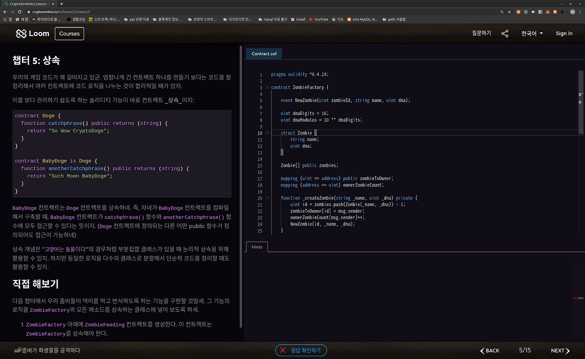Click the 직접 해보기 heading
585x359 pixels.
pyautogui.click(x=36, y=284)
